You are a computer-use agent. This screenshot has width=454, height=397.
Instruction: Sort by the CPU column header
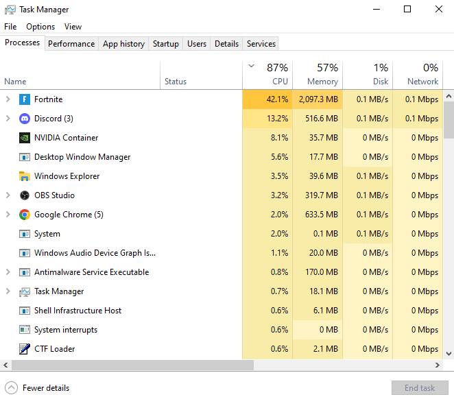[x=267, y=75]
